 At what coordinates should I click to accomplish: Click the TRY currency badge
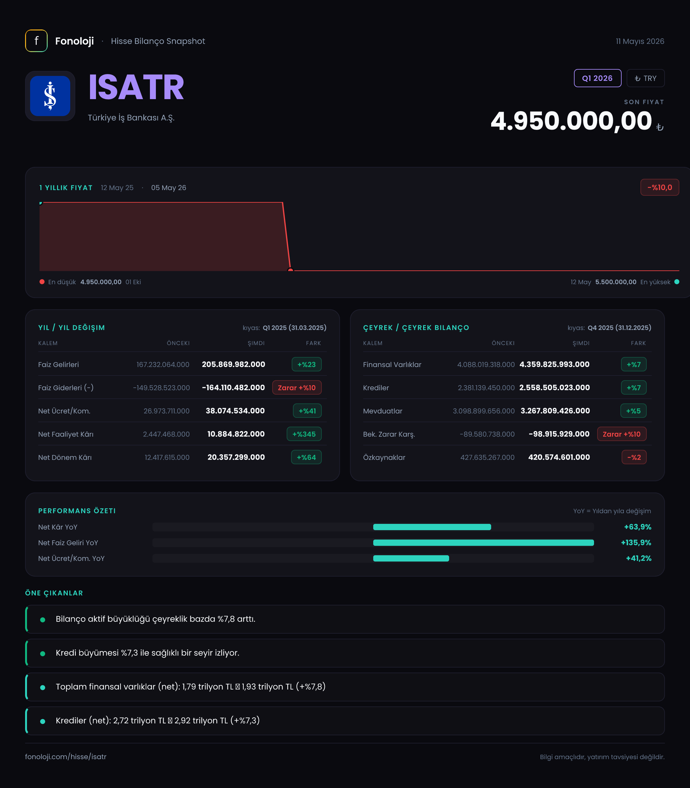pos(645,78)
